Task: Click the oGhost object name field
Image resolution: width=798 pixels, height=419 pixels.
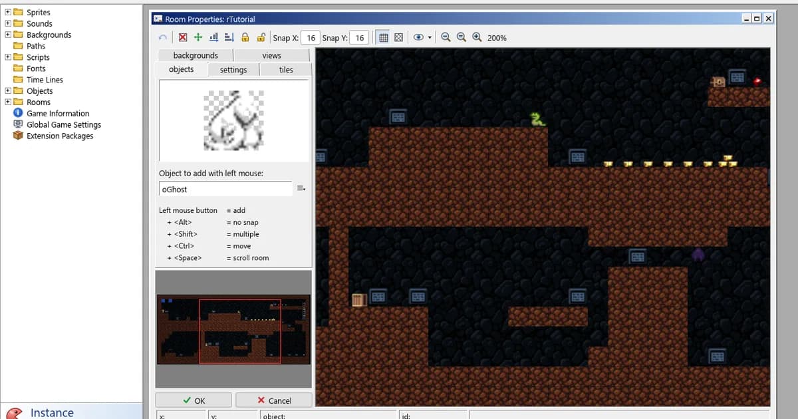Action: 225,190
